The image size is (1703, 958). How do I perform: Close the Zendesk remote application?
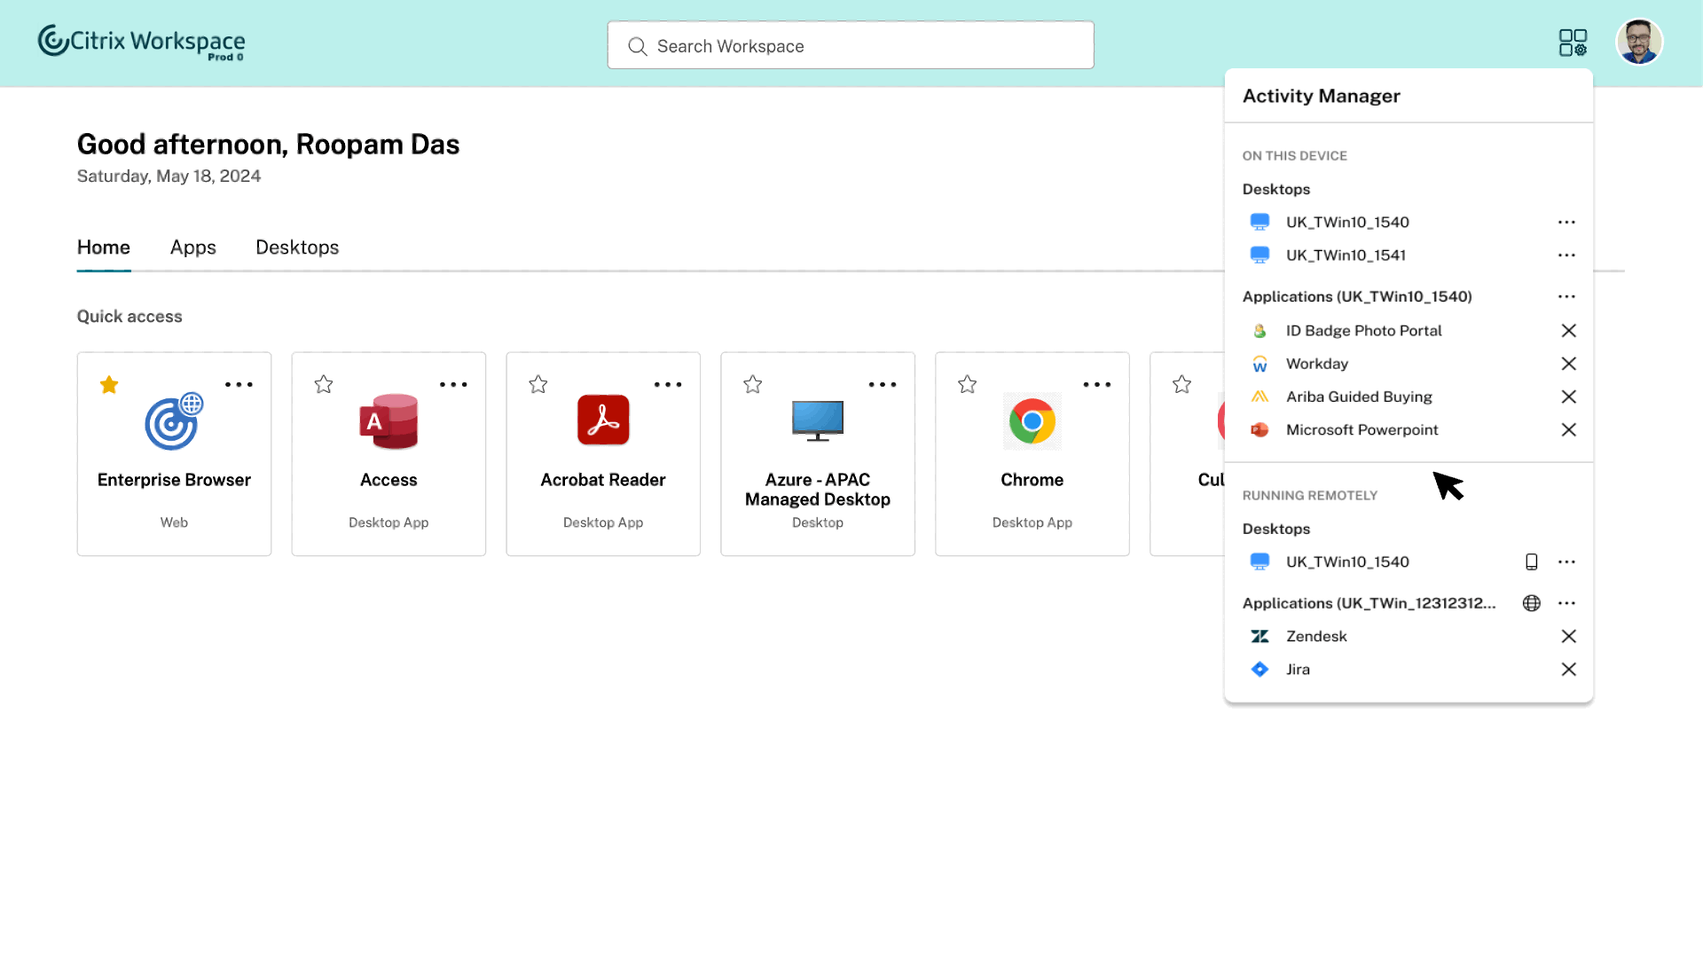1568,636
